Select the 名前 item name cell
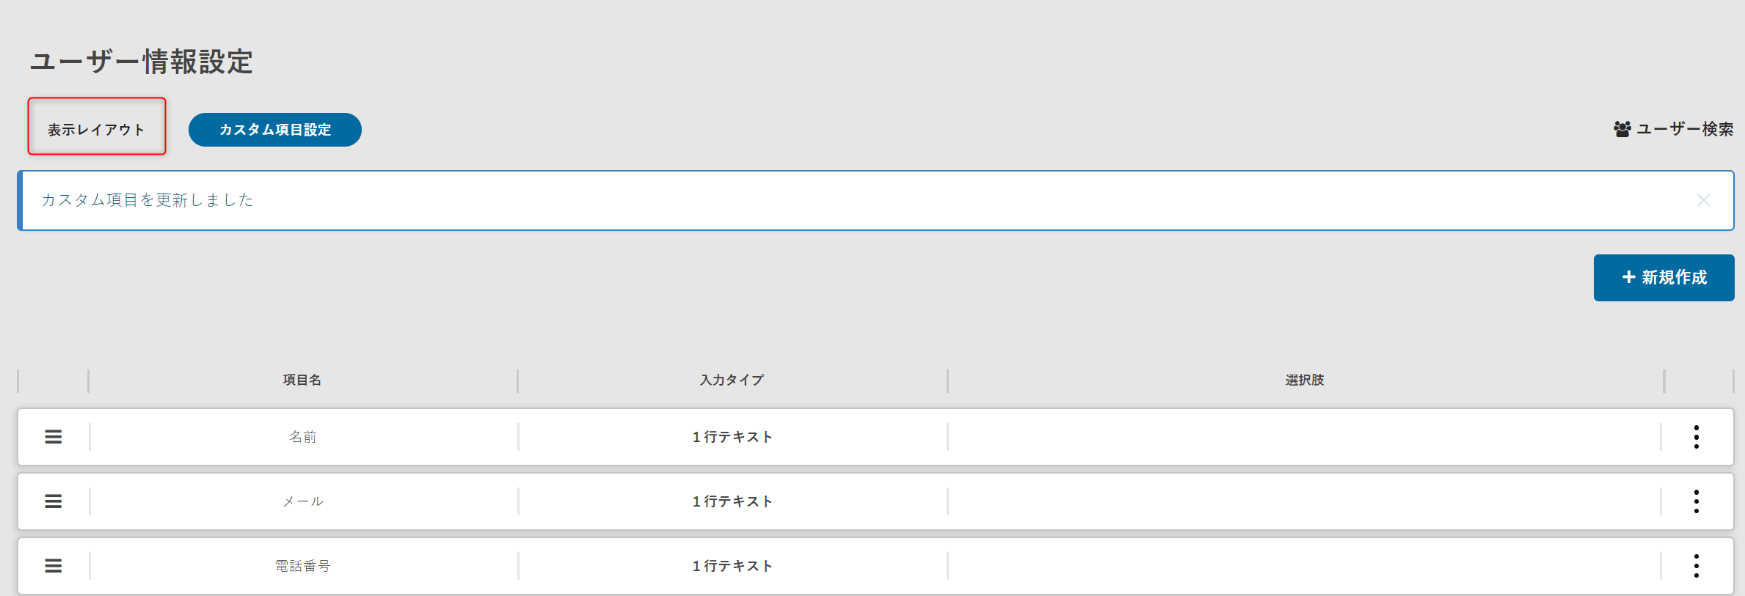The height and width of the screenshot is (596, 1745). pos(302,437)
